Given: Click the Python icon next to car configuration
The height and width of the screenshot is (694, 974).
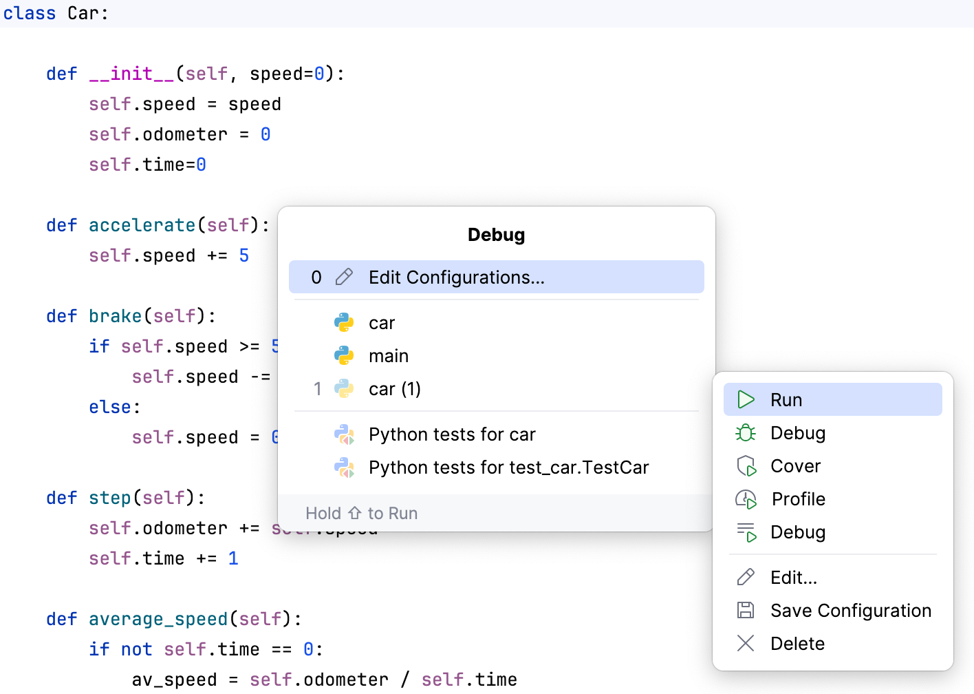Looking at the screenshot, I should [x=344, y=322].
